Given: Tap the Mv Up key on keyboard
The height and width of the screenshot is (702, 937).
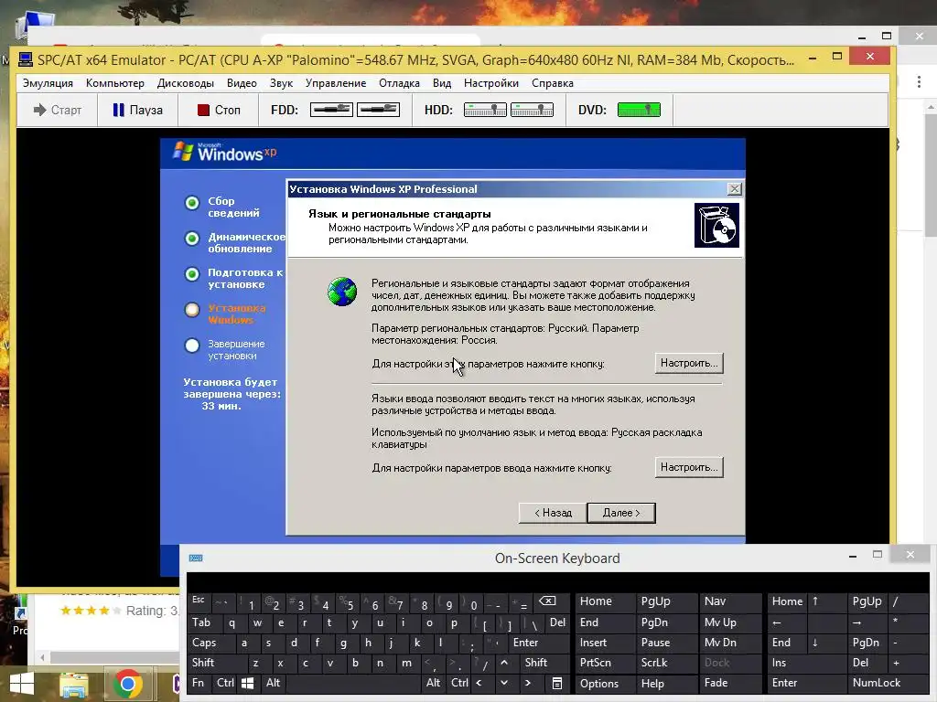Looking at the screenshot, I should pos(728,622).
